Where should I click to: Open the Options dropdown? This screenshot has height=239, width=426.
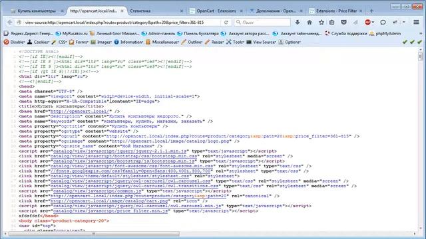point(290,42)
